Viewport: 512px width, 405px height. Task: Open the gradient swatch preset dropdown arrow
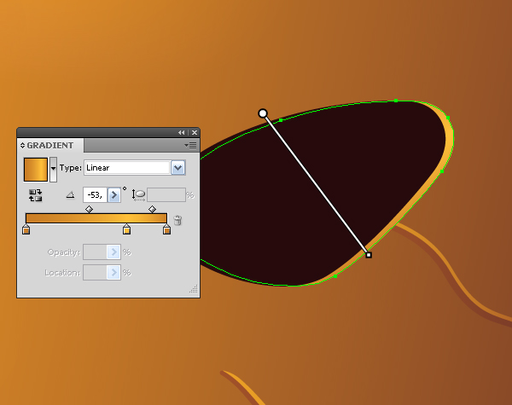tap(53, 170)
